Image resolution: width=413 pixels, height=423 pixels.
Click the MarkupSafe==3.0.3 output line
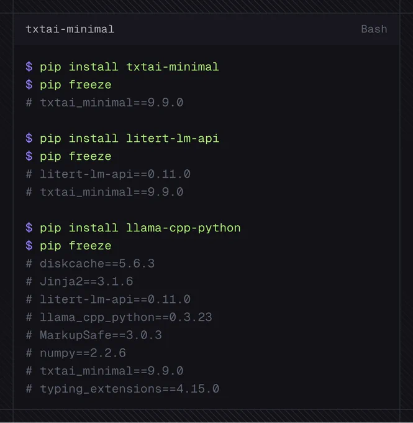(x=94, y=335)
